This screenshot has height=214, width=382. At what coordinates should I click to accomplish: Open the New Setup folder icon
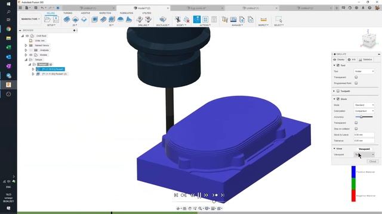coord(47,19)
